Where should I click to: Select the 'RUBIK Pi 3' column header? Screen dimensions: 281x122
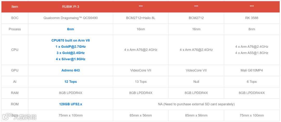71,6
